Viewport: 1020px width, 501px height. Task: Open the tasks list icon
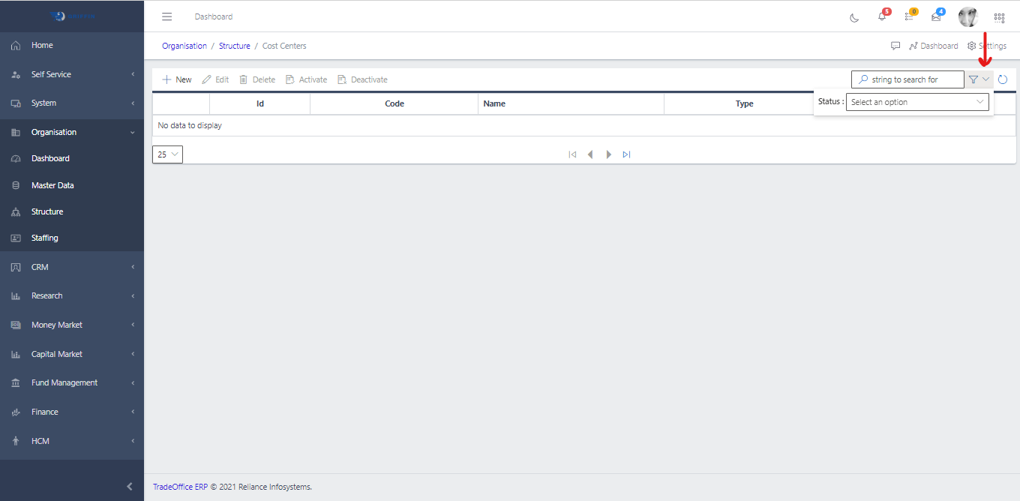(x=909, y=17)
